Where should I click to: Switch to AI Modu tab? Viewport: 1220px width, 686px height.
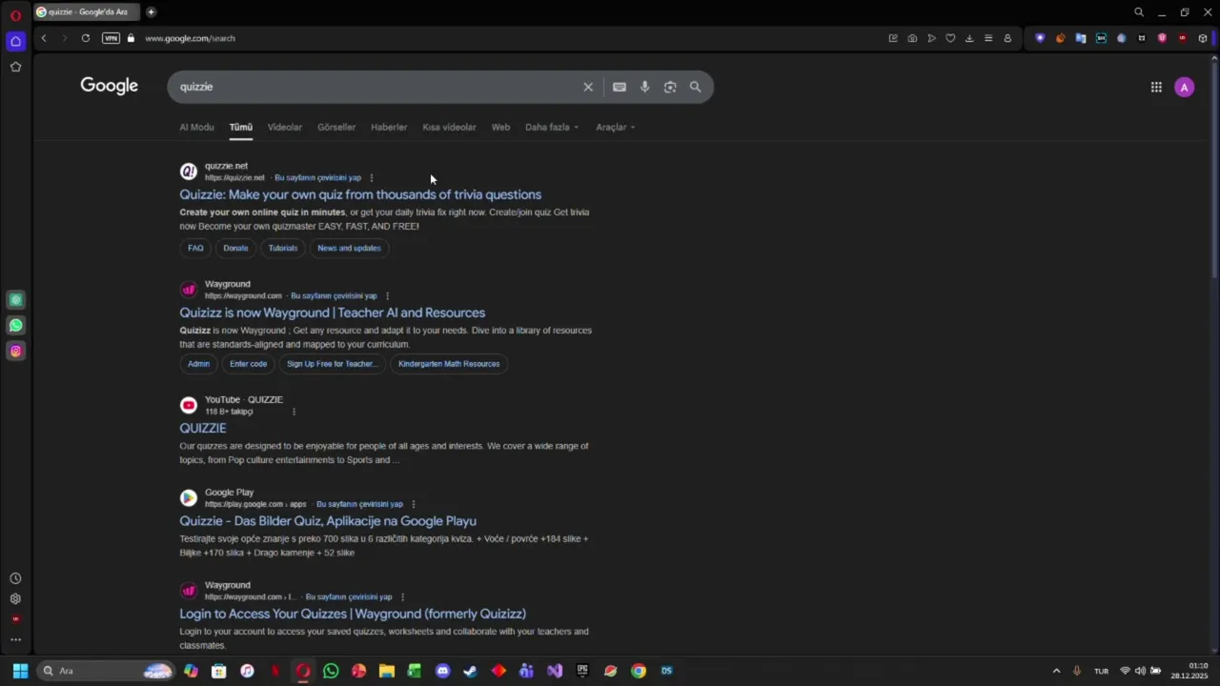click(196, 127)
